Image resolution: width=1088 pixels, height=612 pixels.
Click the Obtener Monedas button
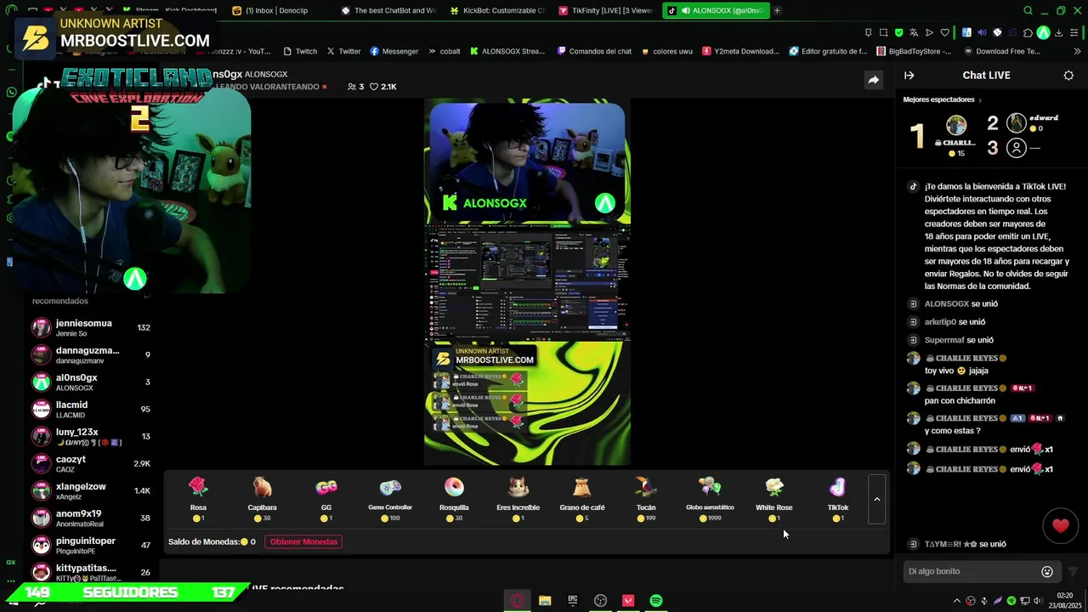tap(303, 541)
